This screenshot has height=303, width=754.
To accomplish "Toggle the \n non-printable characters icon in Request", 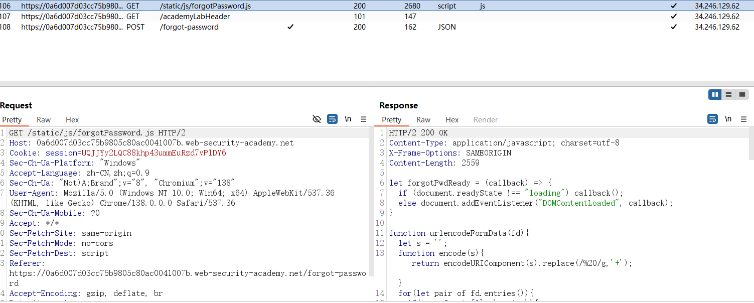I will 348,119.
